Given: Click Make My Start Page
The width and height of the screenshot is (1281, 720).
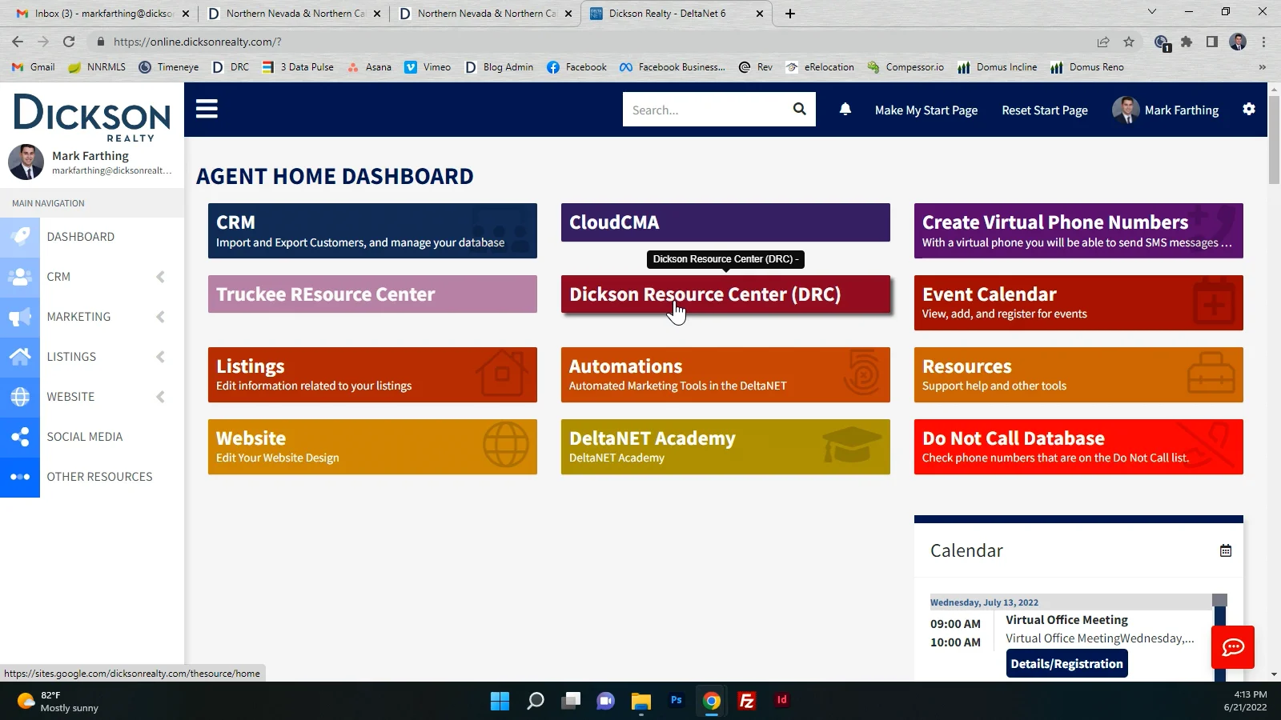Looking at the screenshot, I should (926, 110).
